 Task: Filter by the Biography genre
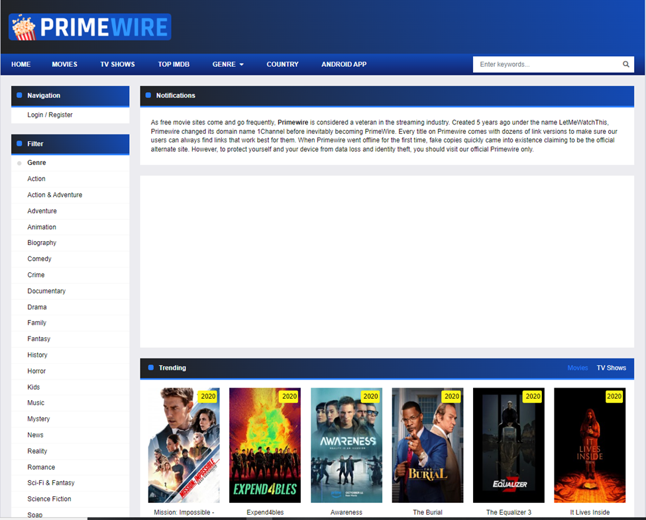click(42, 242)
